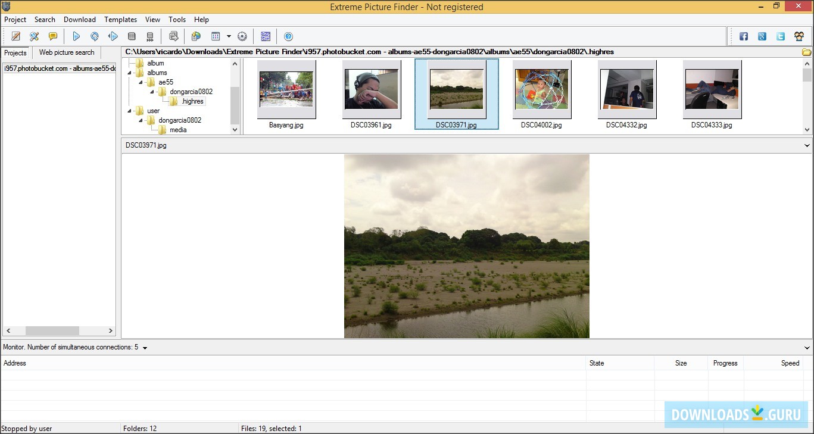Viewport: 814px width, 434px height.
Task: Open the Help question mark icon
Action: click(288, 36)
